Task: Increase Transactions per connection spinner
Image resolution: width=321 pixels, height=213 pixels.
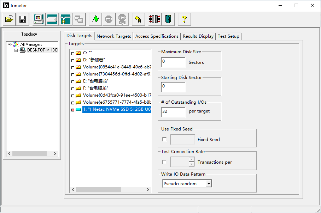Action: [x=191, y=160]
